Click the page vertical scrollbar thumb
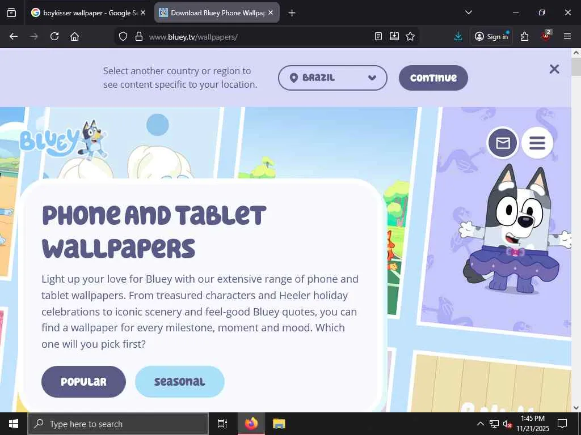 point(576,67)
